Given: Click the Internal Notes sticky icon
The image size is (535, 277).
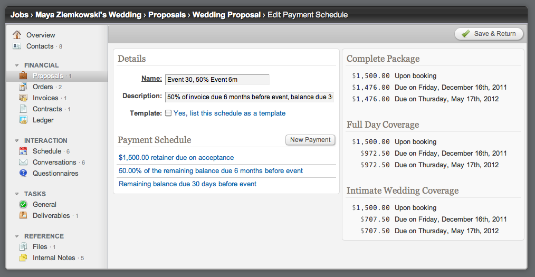Looking at the screenshot, I should [x=23, y=257].
